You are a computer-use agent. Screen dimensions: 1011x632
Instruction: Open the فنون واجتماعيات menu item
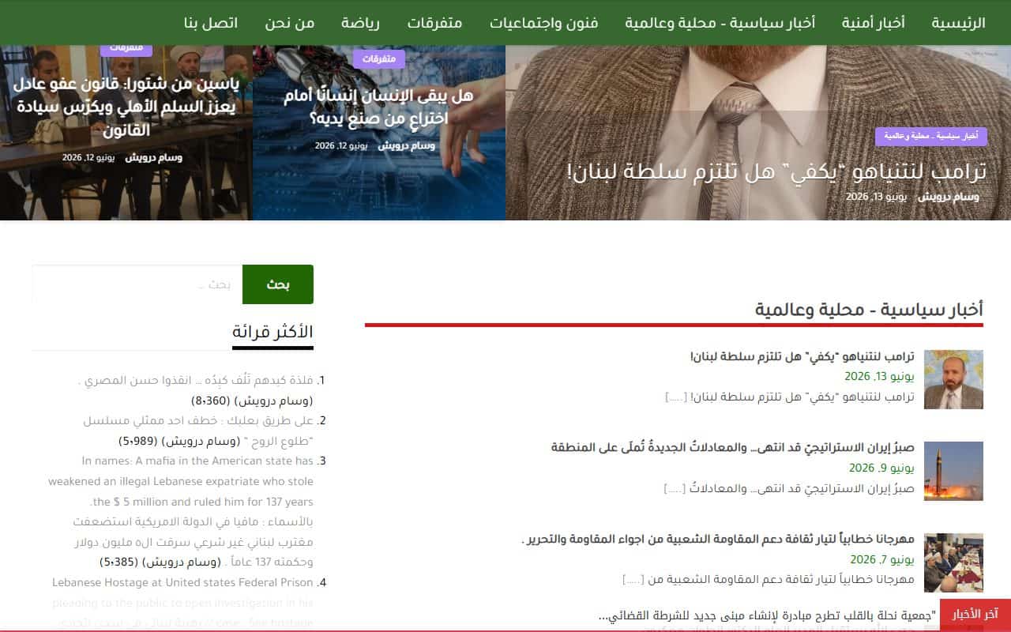[543, 23]
